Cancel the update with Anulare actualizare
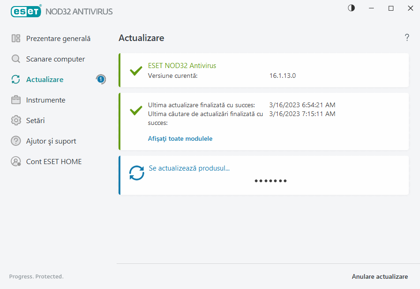This screenshot has height=289, width=420. coord(380,276)
